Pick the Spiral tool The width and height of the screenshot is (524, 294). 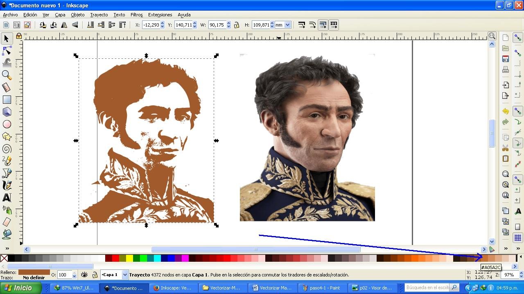pyautogui.click(x=7, y=149)
